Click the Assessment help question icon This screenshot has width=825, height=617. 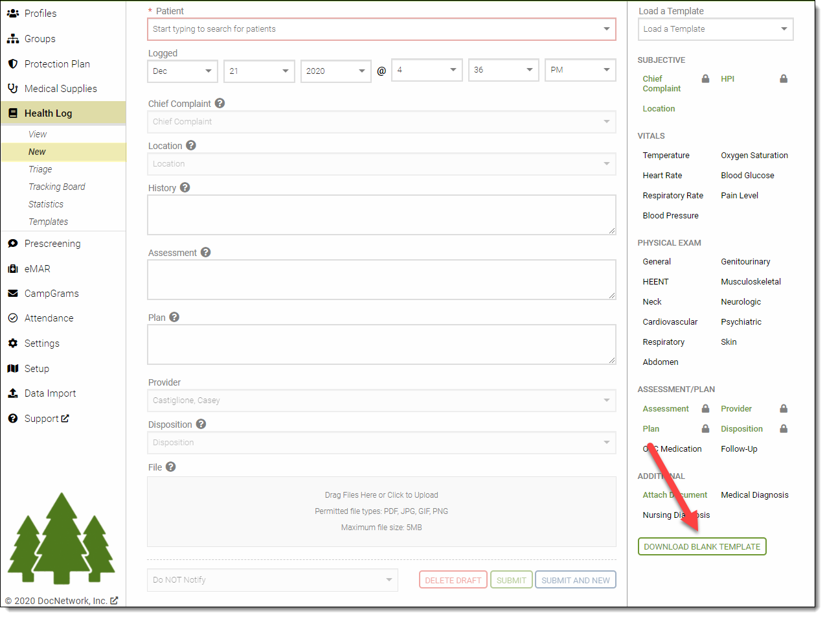coord(205,252)
